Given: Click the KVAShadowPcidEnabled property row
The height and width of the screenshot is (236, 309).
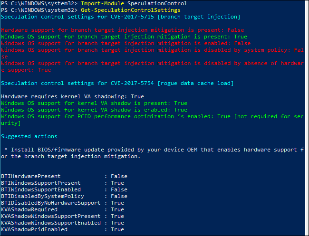Looking at the screenshot, I should (62, 229).
